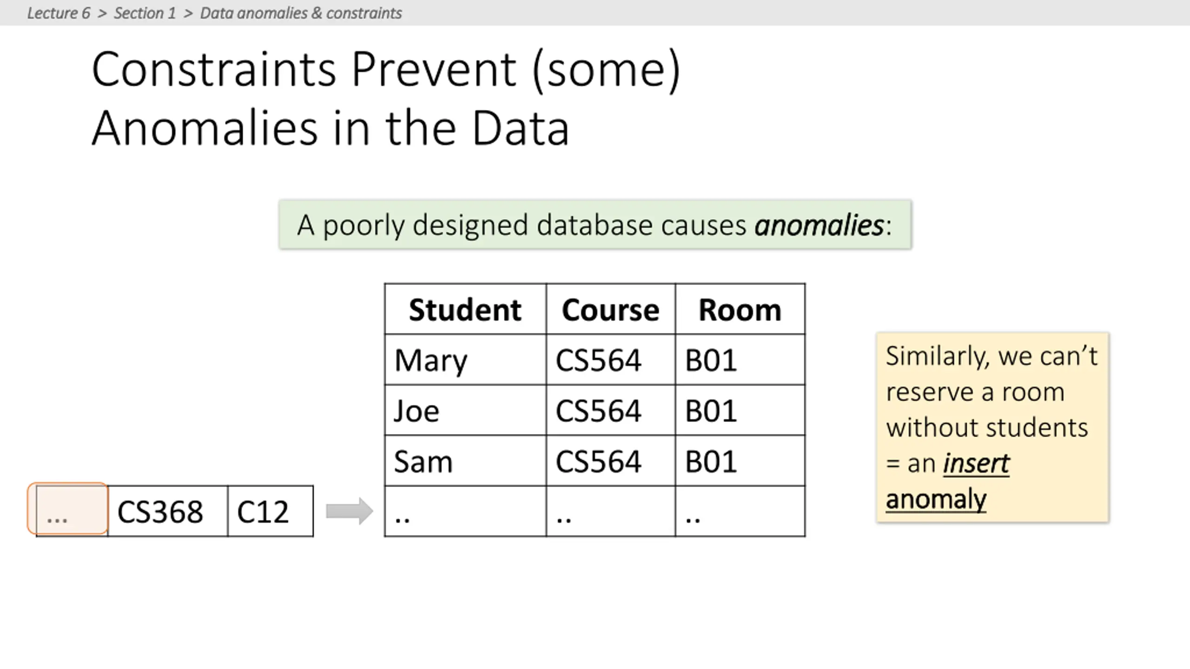Select the green poorly designed database box
This screenshot has height=669, width=1190.
(595, 225)
